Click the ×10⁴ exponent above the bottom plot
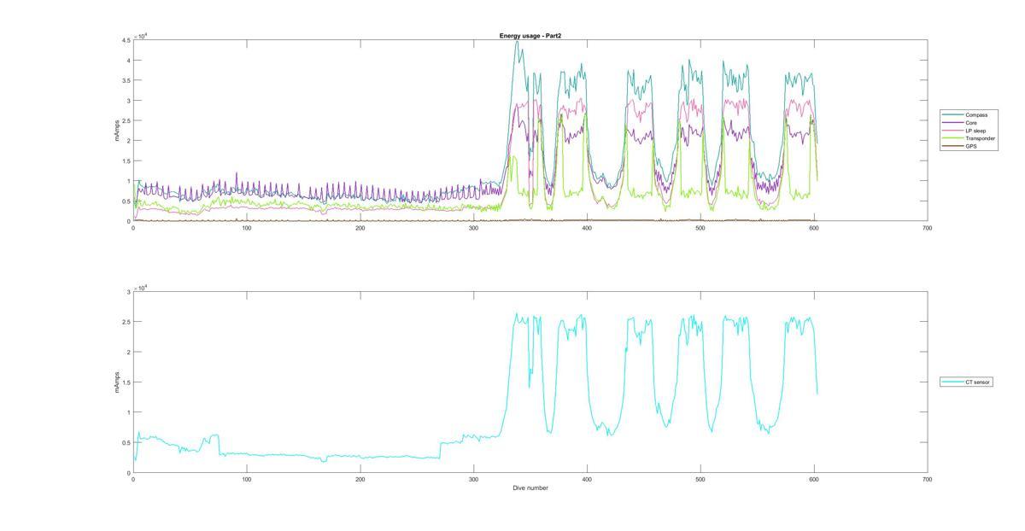The height and width of the screenshot is (531, 1025). click(x=141, y=288)
